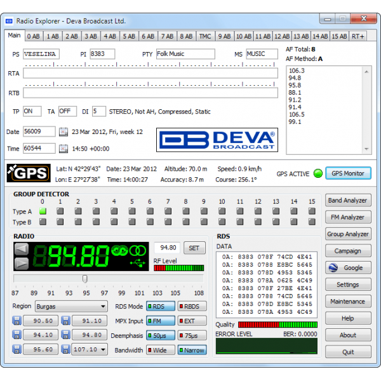Save preset with disk icon beside 107.10

pos(65,349)
